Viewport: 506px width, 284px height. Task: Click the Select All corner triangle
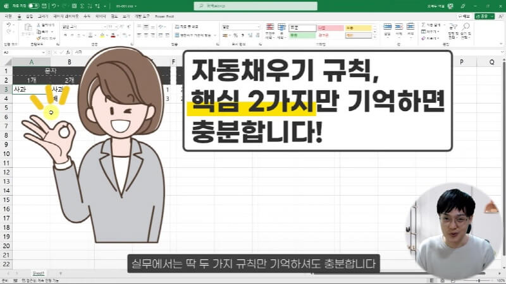[x=7, y=62]
